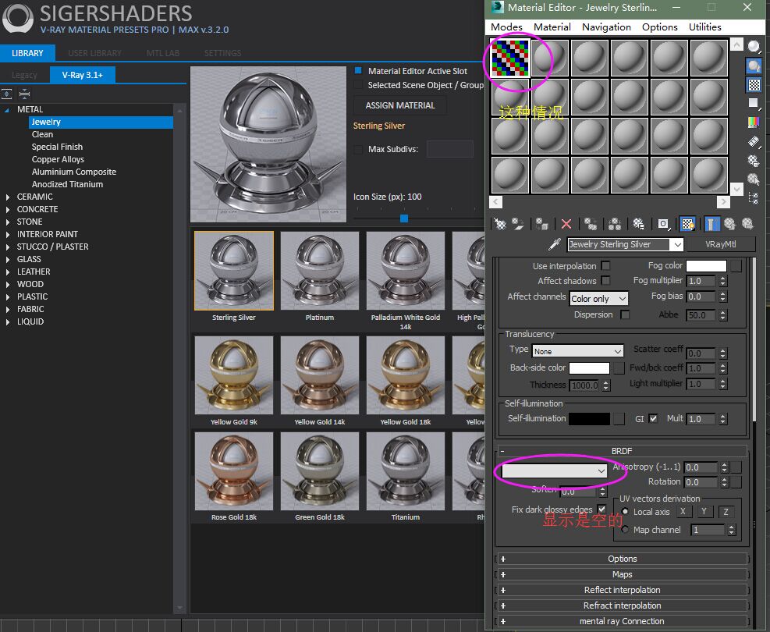Click Assign Material to Selection icon

point(541,224)
